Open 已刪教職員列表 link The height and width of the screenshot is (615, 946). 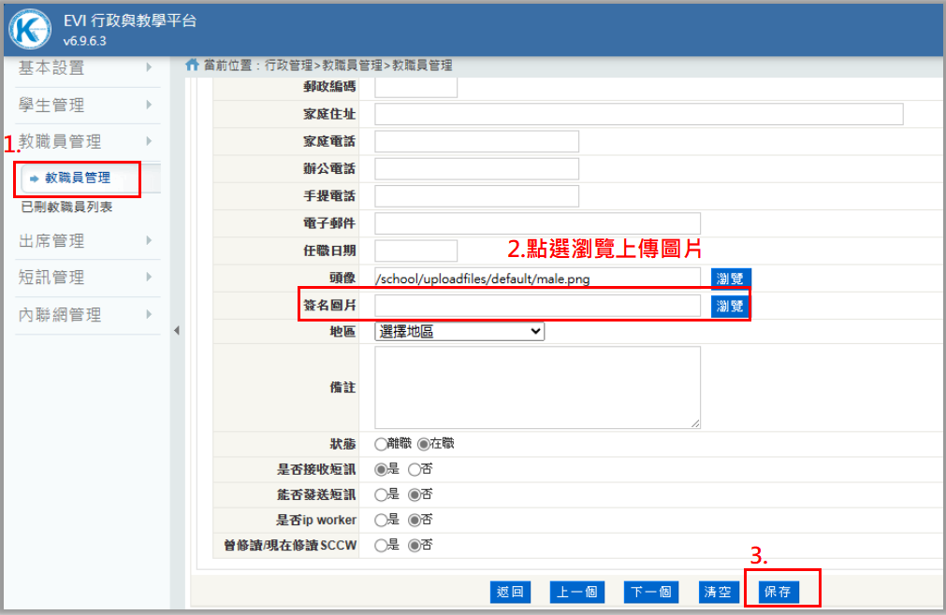coord(66,207)
